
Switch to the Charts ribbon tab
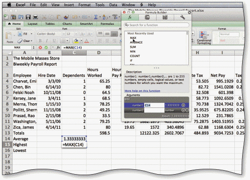coord(67,24)
